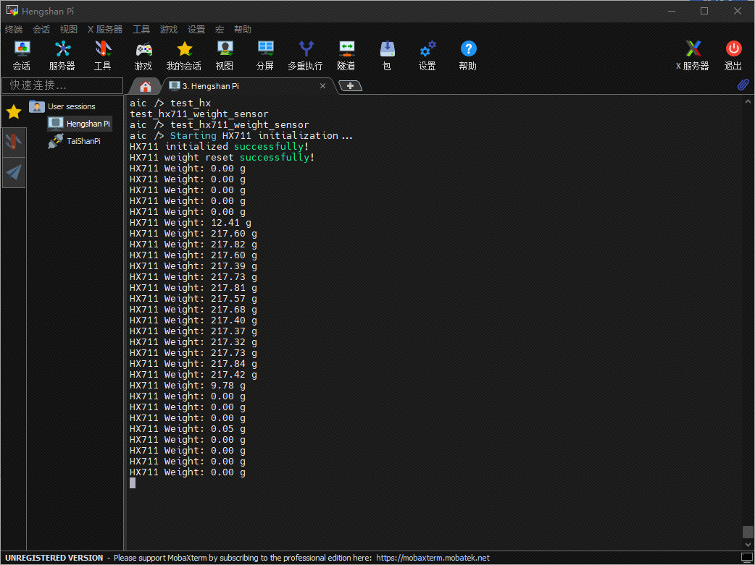Click the "217.84 g" weight reading
This screenshot has width=755, height=565.
coord(234,364)
